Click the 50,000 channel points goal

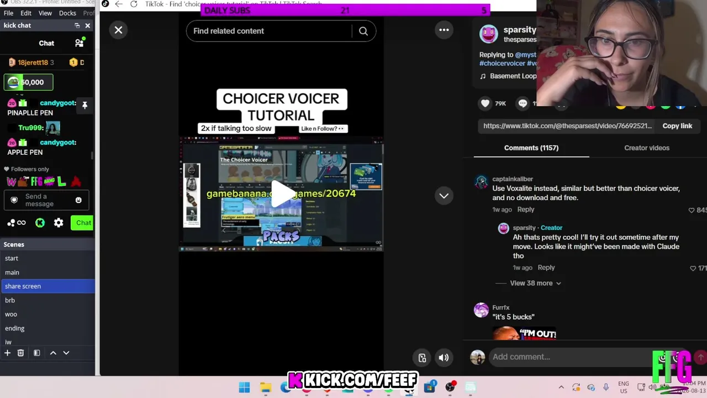[x=29, y=82]
